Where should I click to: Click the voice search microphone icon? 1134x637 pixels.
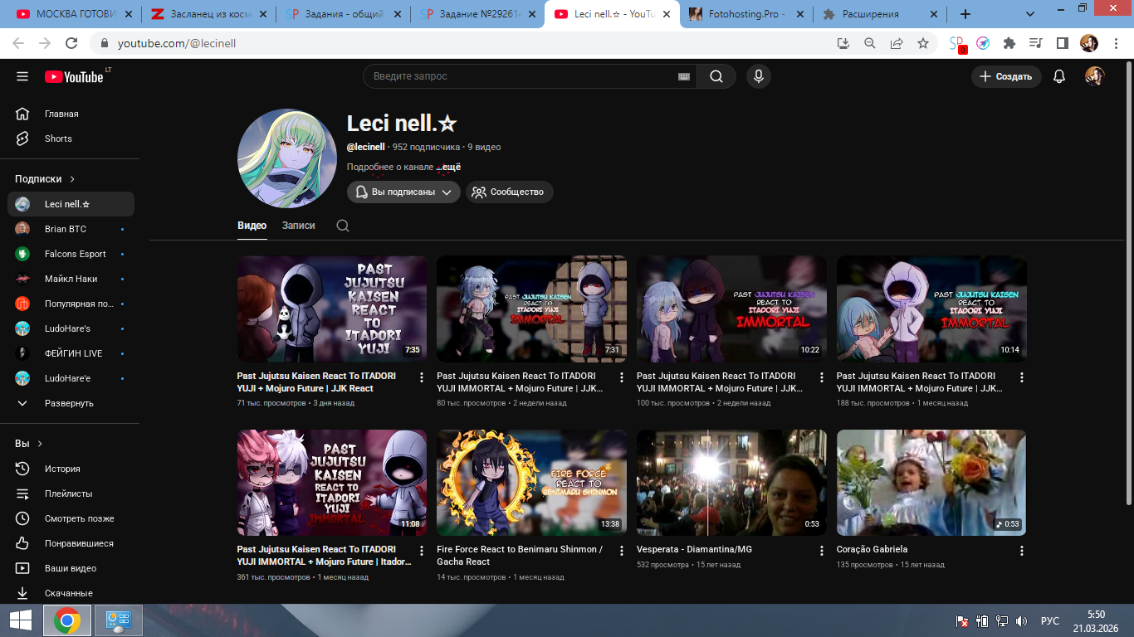(757, 76)
